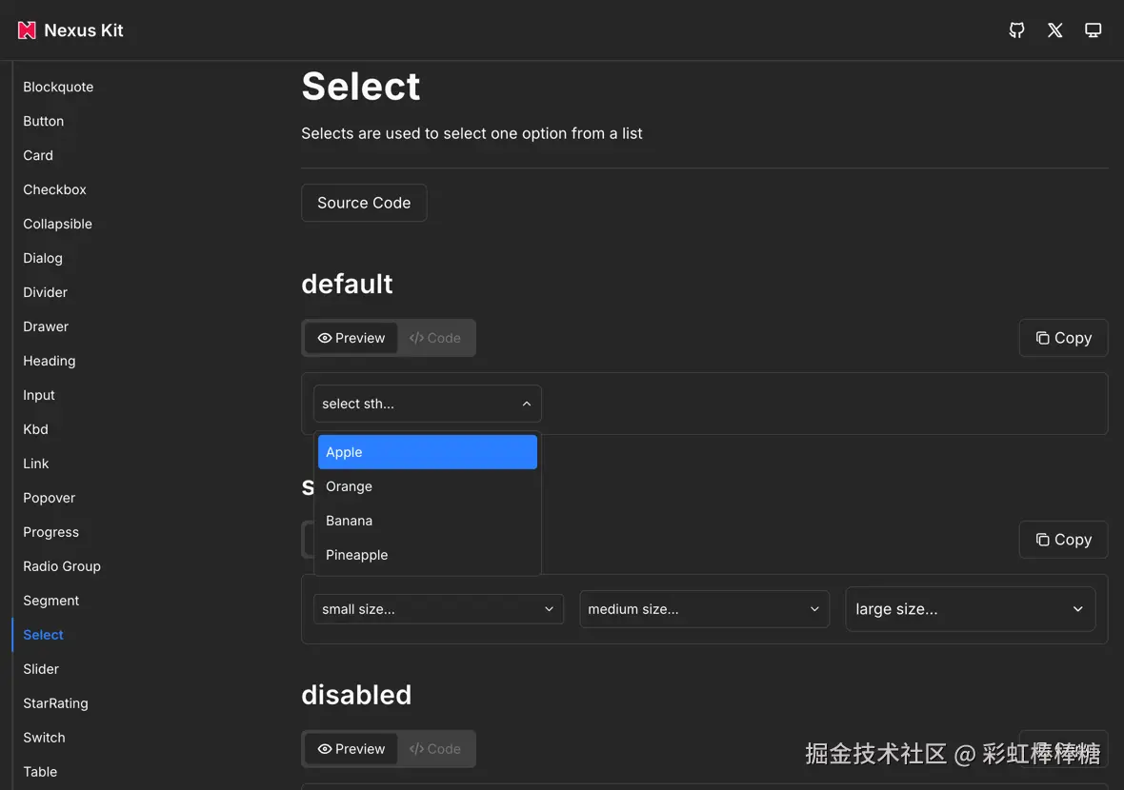Click the eye icon on the Preview tab

click(x=325, y=338)
